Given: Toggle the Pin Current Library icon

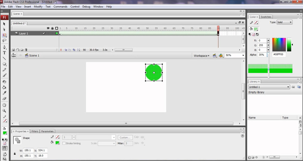Looking at the screenshot, I should pyautogui.click(x=293, y=87).
